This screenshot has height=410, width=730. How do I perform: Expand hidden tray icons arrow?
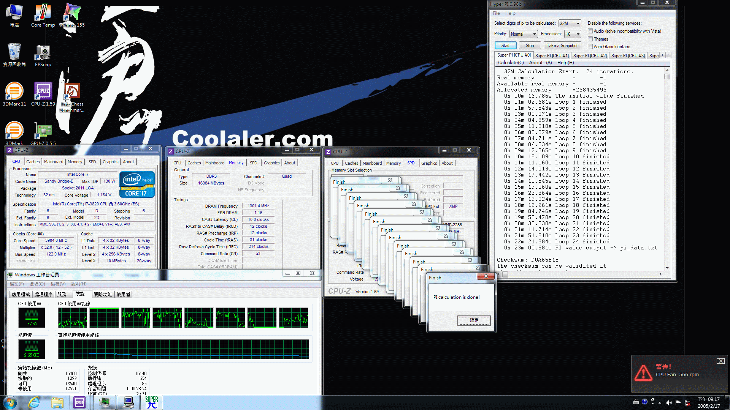(x=660, y=403)
